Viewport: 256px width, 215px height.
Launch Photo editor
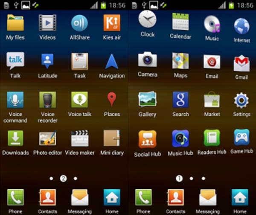[x=47, y=138]
